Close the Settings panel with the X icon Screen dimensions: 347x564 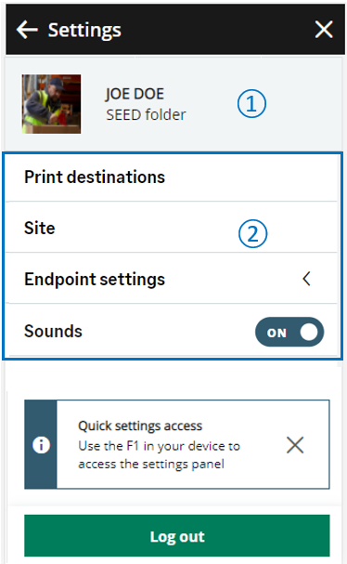[324, 29]
